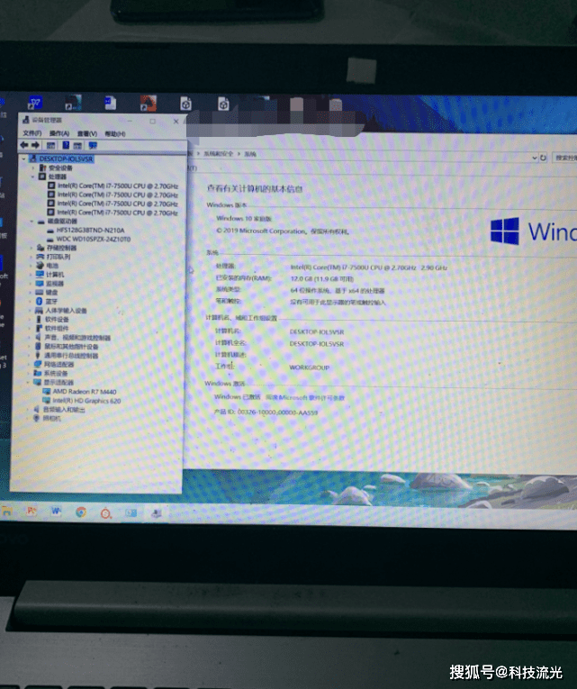The image size is (577, 689).
Task: Collapse the 磁盘驱动器 category
Action: click(32, 221)
